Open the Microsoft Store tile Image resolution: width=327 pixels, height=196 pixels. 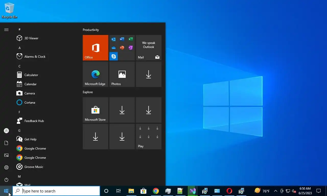pos(96,110)
